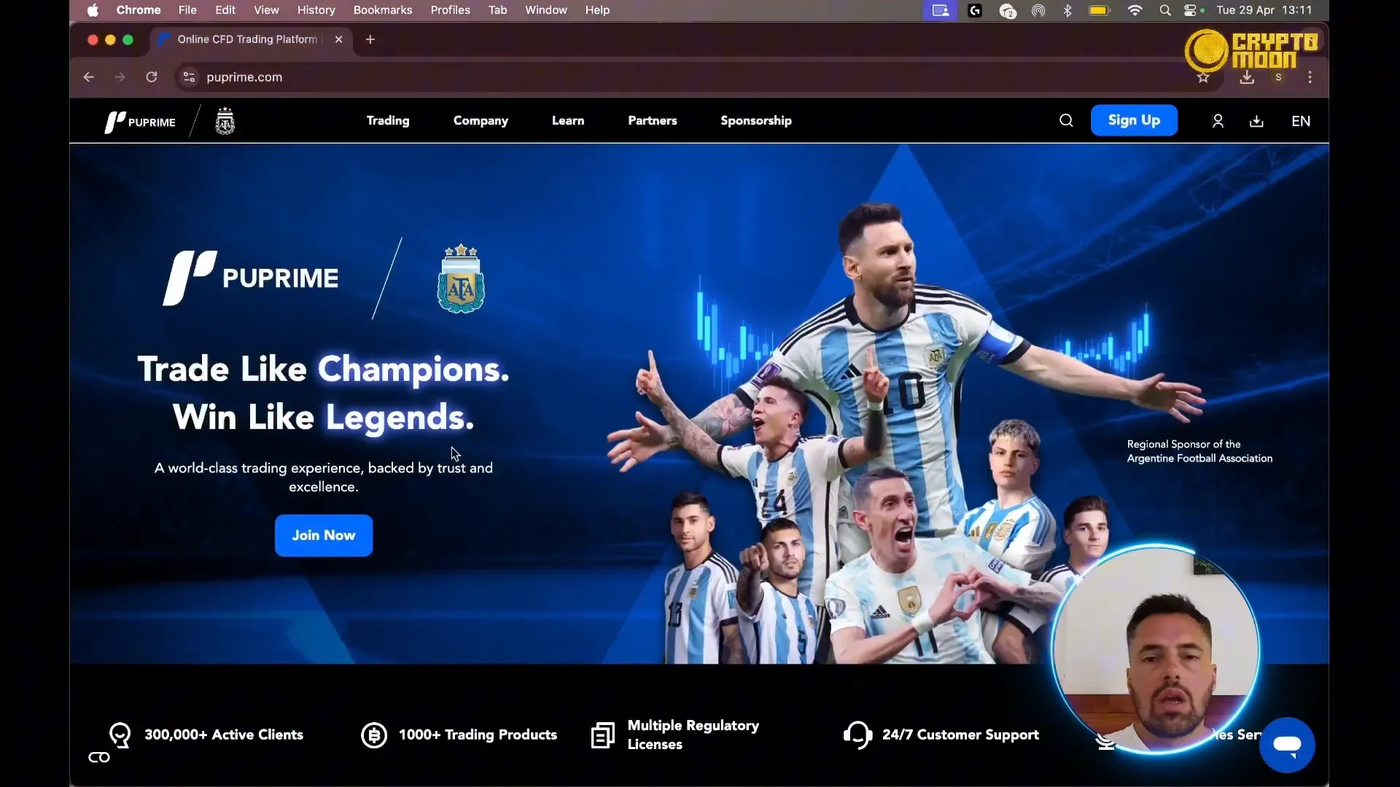This screenshot has height=787, width=1400.
Task: Click the date and time in menu bar
Action: [x=1264, y=10]
